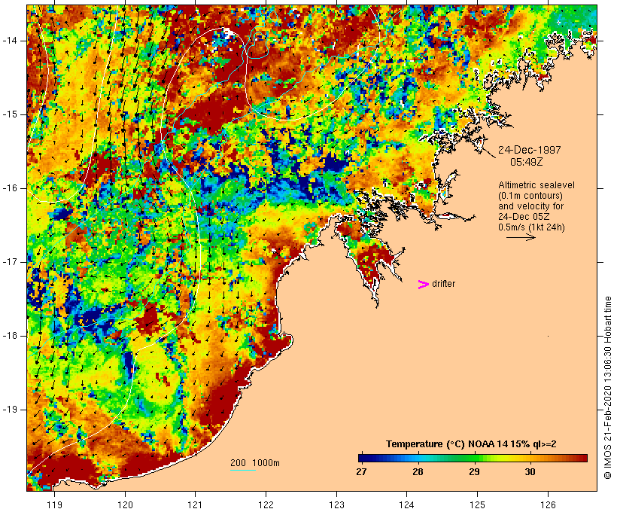Click the longitude axis label '126'
Viewport: 617px width, 512px height.
(548, 504)
